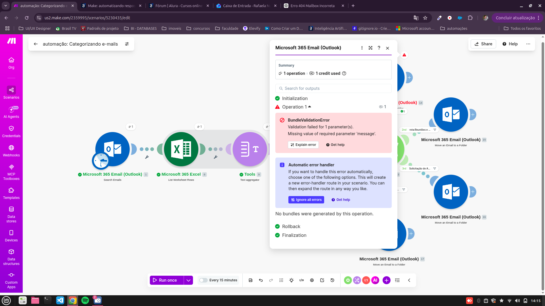
Task: Click Ignore all errors
Action: point(306,200)
